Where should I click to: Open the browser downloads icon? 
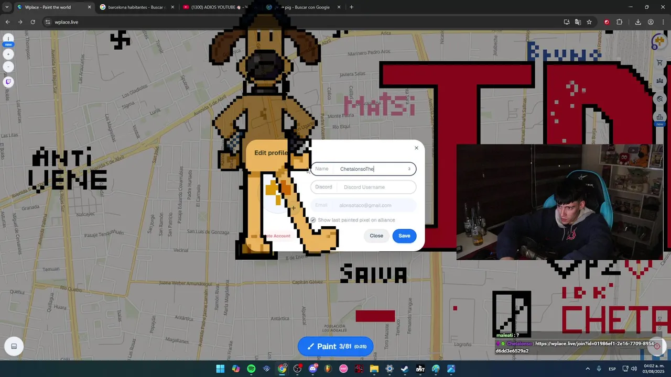pyautogui.click(x=638, y=22)
